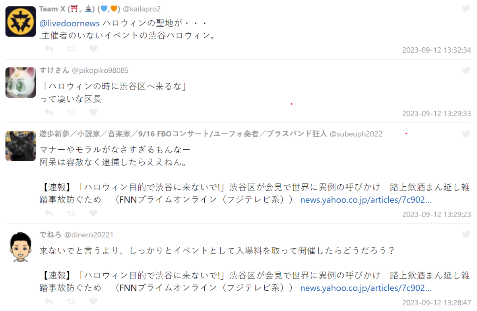Like 遊歩新夢's tweet with the heart icon
Viewport: 477px width, 311px height.
click(93, 213)
